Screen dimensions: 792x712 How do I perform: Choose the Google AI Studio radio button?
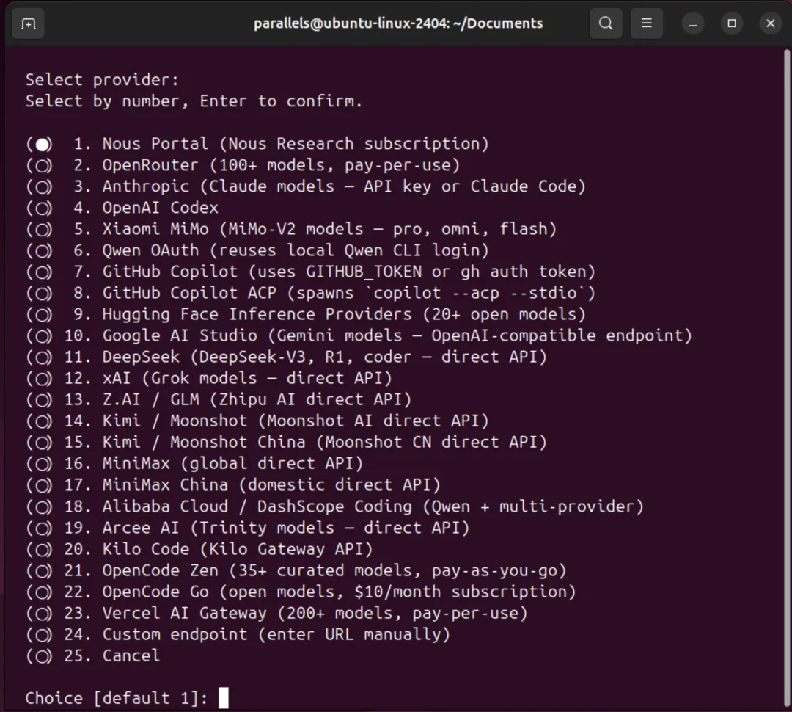click(x=43, y=336)
